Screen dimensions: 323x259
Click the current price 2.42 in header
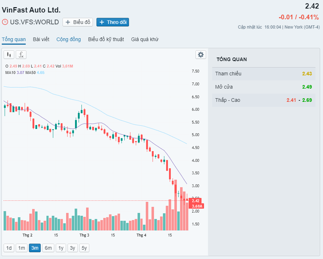coord(312,6)
